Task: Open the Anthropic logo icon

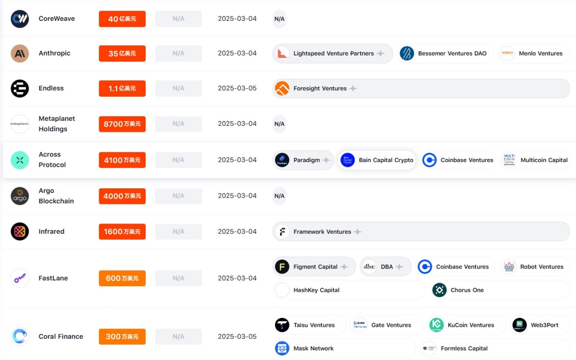Action: [20, 54]
